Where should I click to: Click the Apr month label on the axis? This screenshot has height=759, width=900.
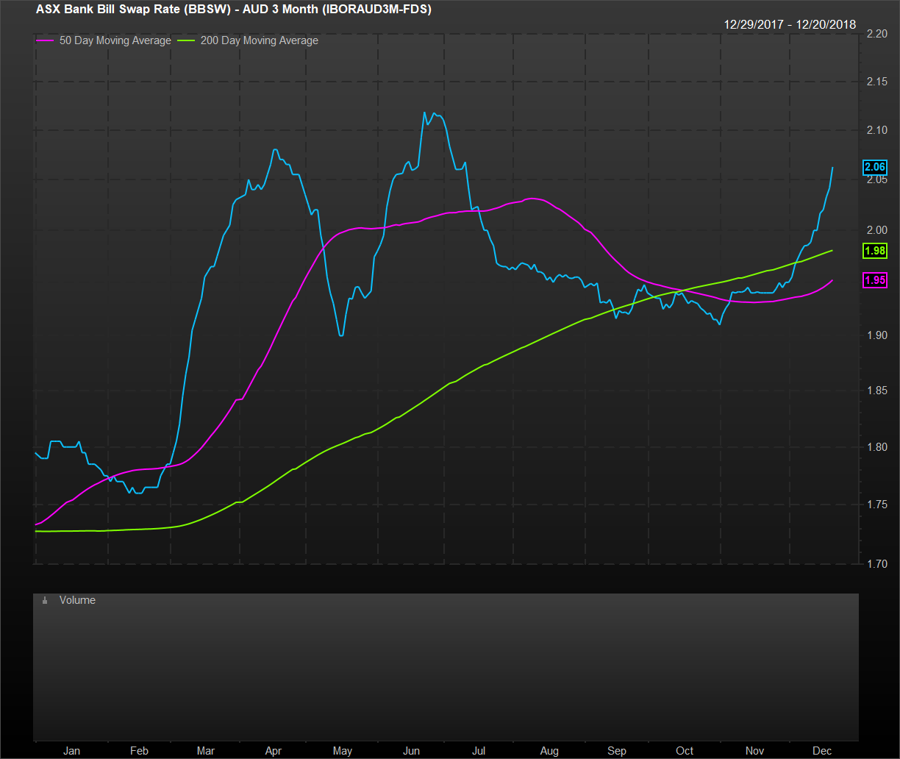[274, 751]
